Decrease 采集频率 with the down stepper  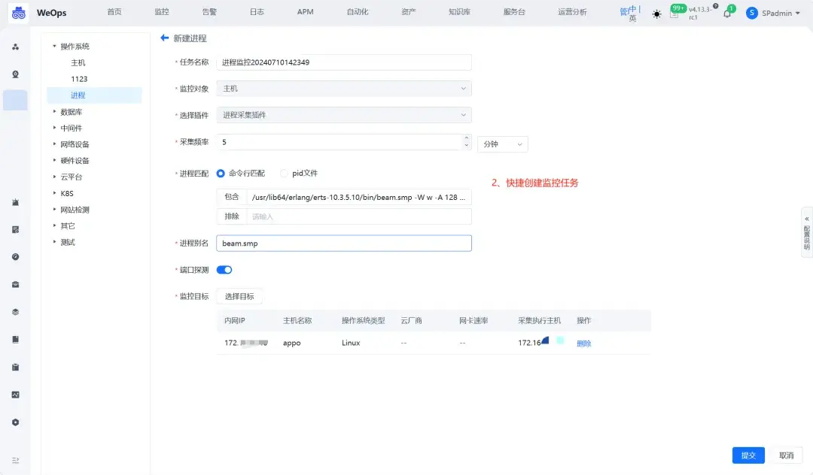coord(467,145)
